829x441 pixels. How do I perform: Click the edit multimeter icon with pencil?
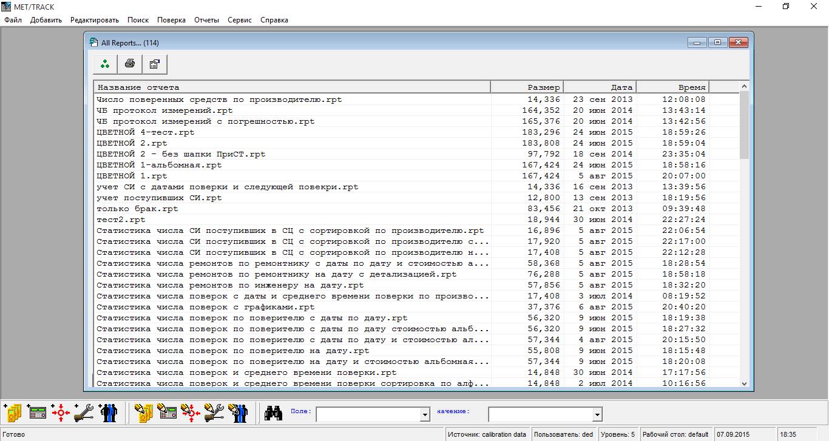pos(144,413)
